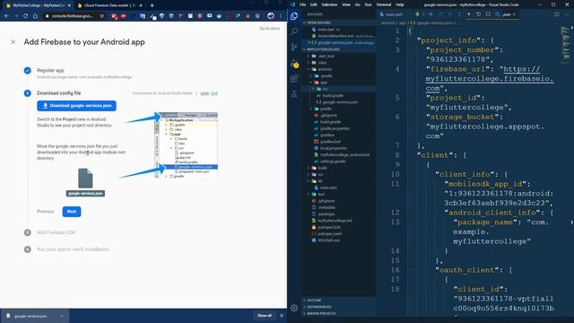The width and height of the screenshot is (574, 323).
Task: Click the Unity instructions link
Action: 204,93
